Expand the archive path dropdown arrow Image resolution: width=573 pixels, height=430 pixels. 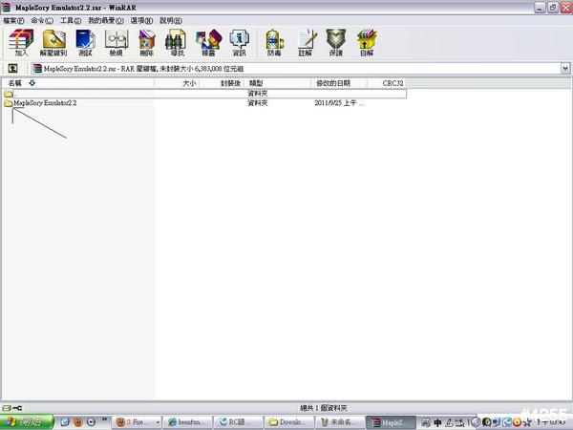[565, 68]
